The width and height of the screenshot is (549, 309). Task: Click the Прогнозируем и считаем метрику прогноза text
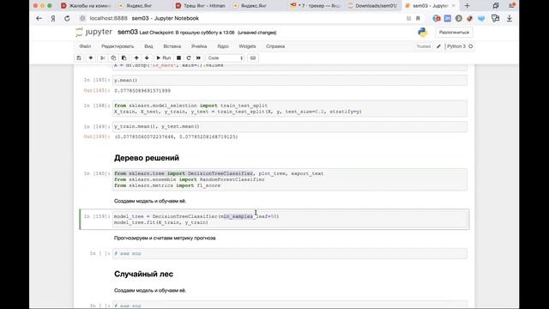coord(165,239)
